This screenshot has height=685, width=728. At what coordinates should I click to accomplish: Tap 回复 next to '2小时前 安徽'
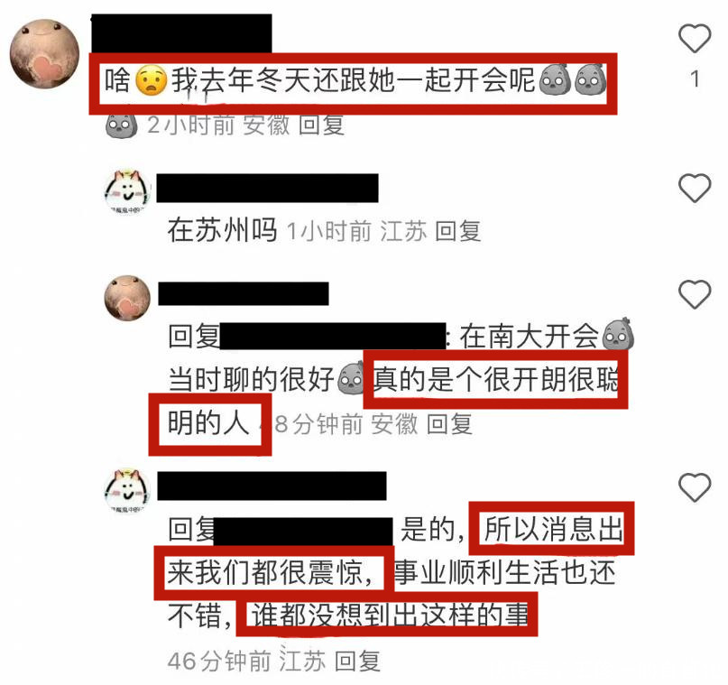(321, 125)
